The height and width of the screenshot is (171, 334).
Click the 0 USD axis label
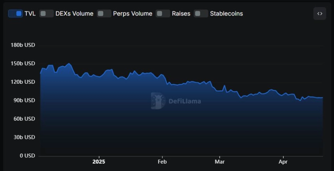pyautogui.click(x=28, y=156)
